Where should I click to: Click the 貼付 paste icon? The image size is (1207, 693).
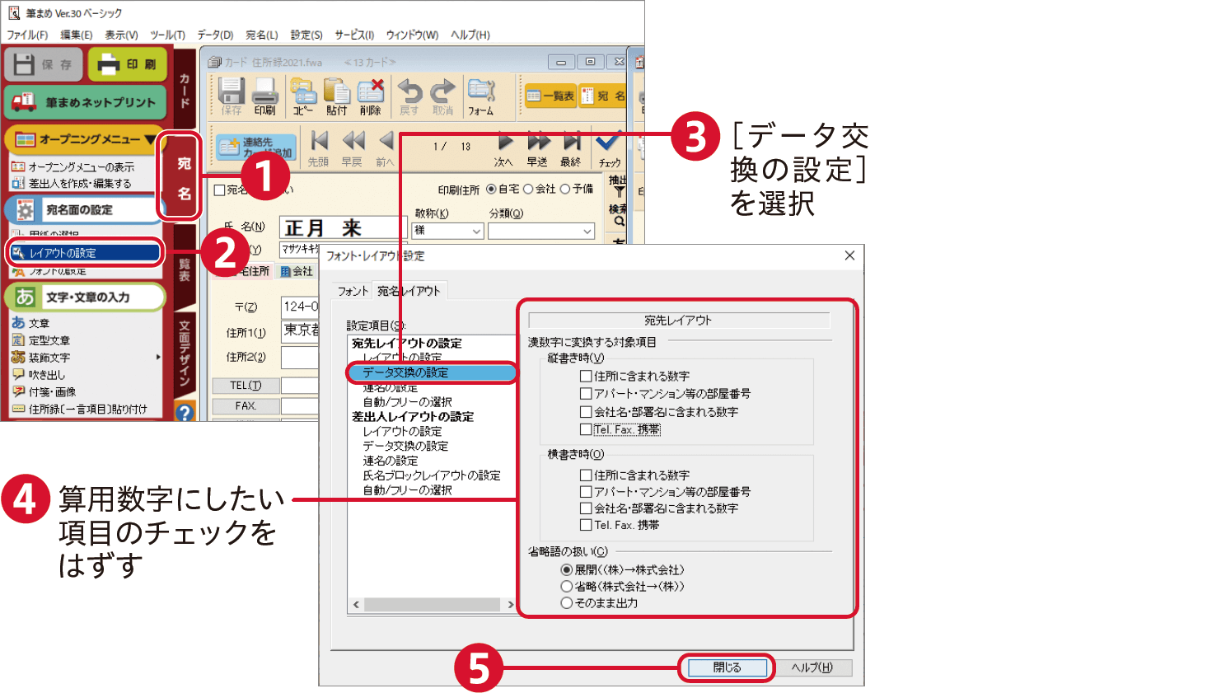[x=336, y=96]
